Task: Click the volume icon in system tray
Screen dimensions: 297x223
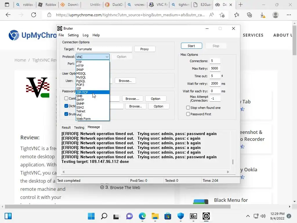Action: pyautogui.click(x=263, y=216)
